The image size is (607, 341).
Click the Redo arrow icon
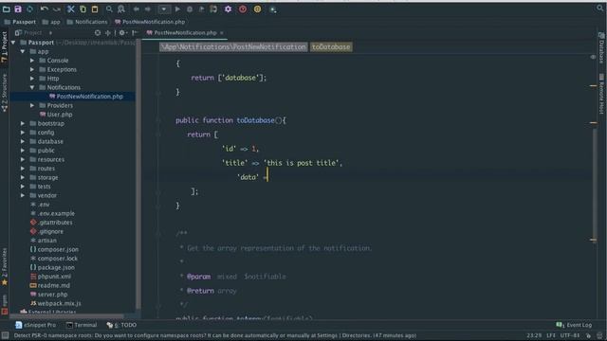tap(57, 9)
